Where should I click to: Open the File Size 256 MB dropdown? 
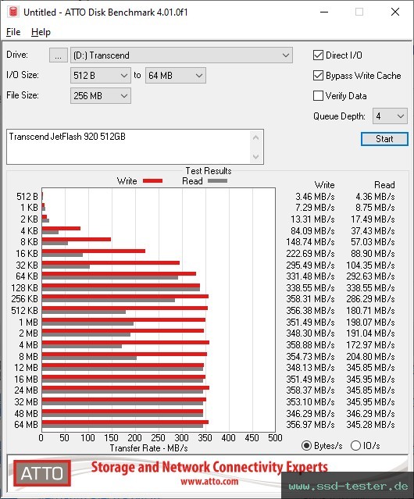[100, 96]
